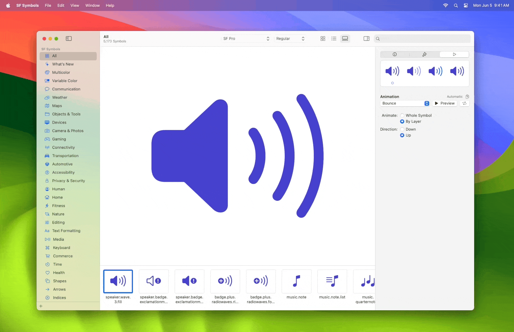This screenshot has width=514, height=332.
Task: Switch to list view layout
Action: [334, 39]
